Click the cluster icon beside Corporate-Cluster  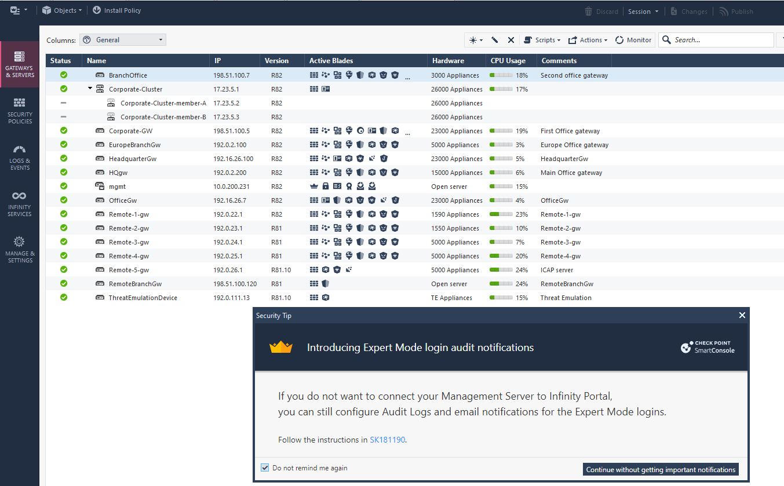point(100,89)
